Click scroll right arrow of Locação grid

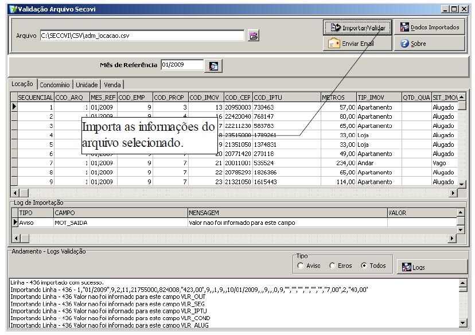[455, 194]
